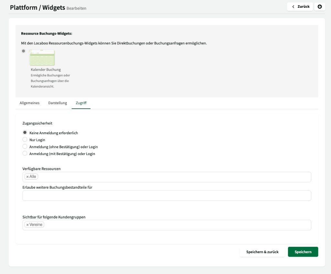Viewport: 331px width, 274px height.
Task: Switch to the Allgemeines tab
Action: pos(29,103)
